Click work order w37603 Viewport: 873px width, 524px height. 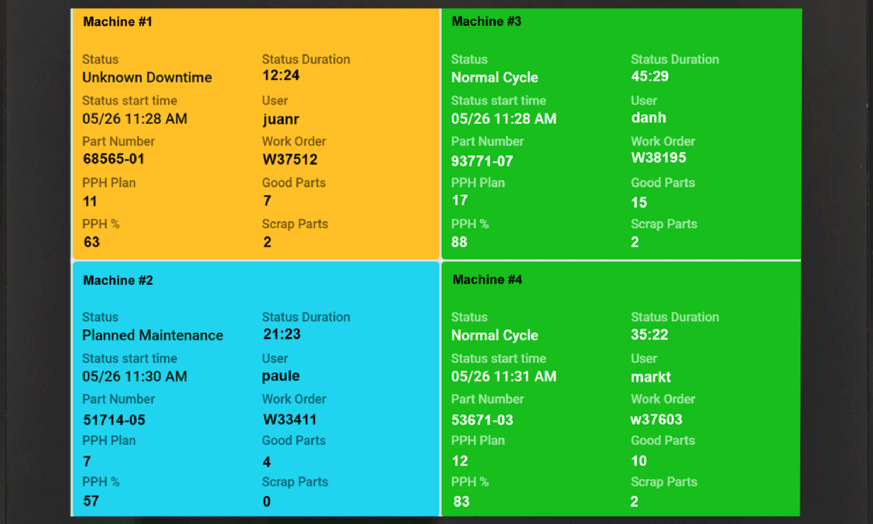point(656,420)
